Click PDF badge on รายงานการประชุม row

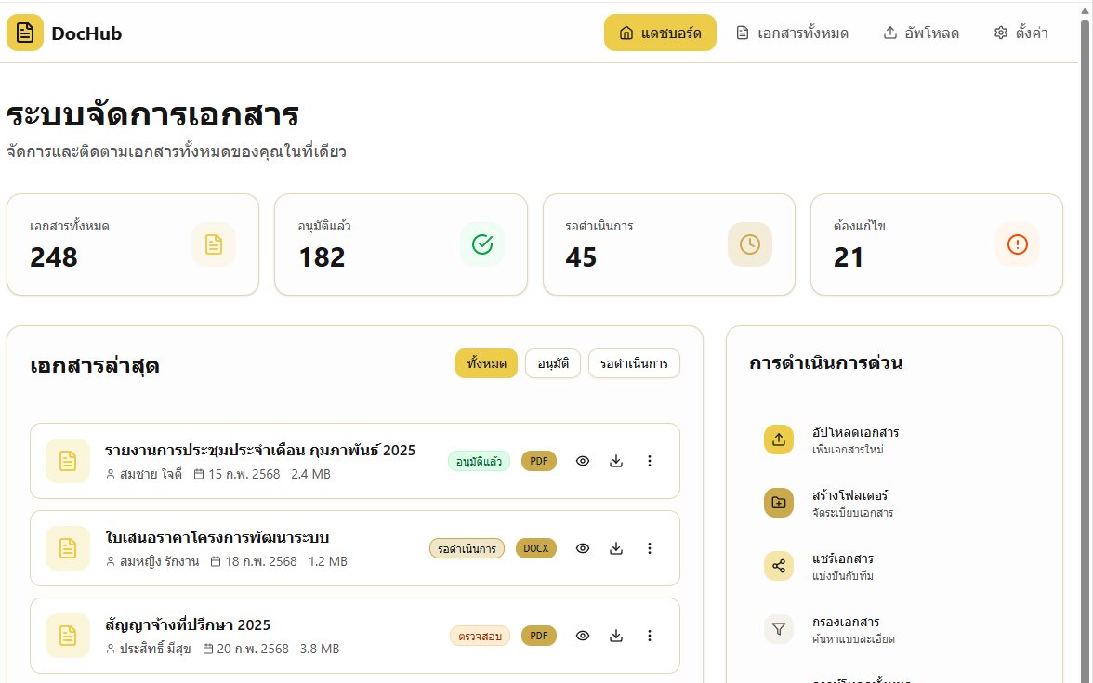coord(539,461)
